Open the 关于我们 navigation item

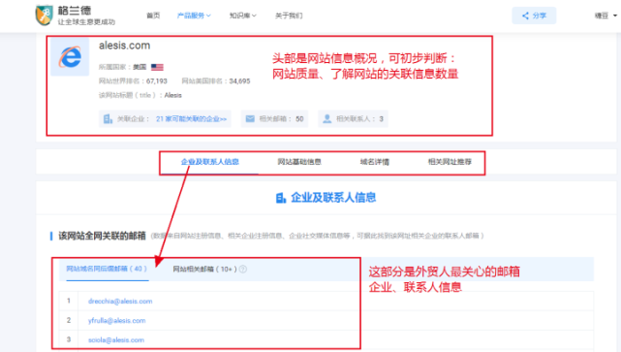coord(289,16)
